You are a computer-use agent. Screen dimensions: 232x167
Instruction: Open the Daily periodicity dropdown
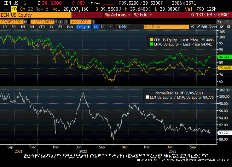click(x=84, y=27)
